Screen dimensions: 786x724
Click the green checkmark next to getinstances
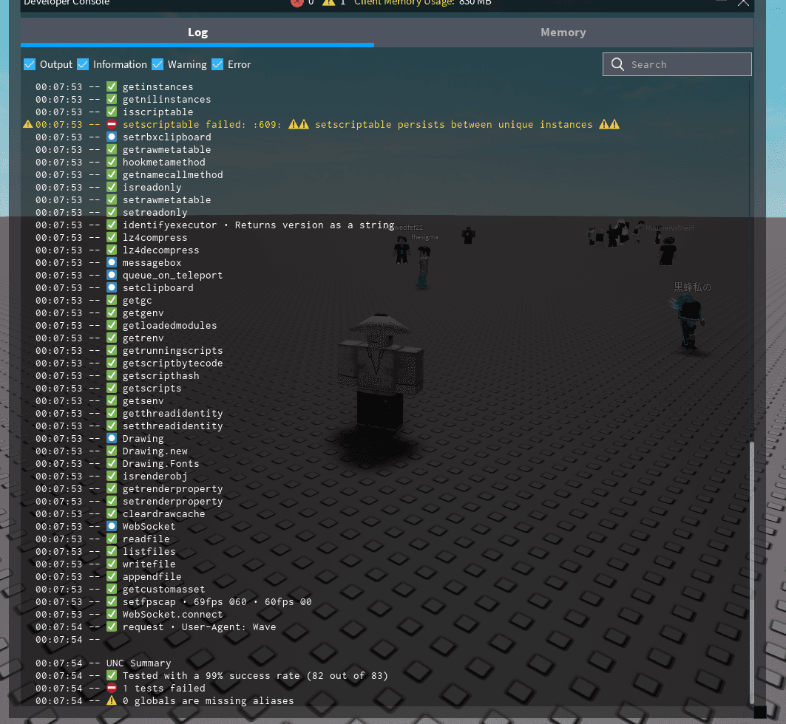pyautogui.click(x=111, y=86)
